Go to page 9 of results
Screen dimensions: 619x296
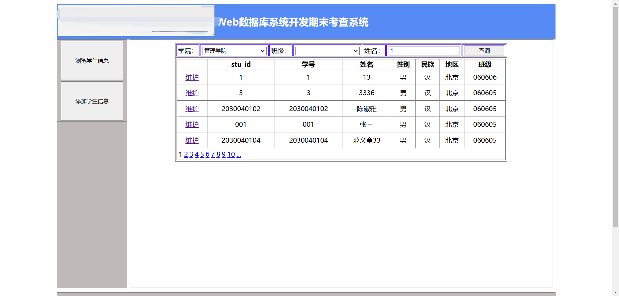[x=224, y=154]
